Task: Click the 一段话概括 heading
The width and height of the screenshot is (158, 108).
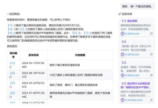Action: [x=14, y=14]
